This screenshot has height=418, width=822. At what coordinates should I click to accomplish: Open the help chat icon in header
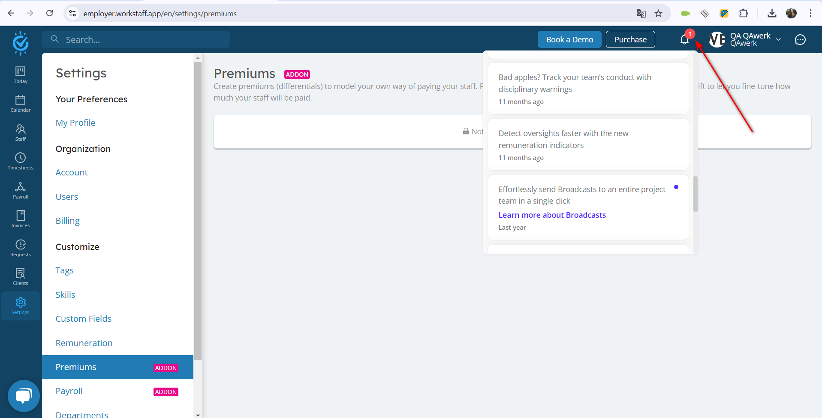[800, 40]
